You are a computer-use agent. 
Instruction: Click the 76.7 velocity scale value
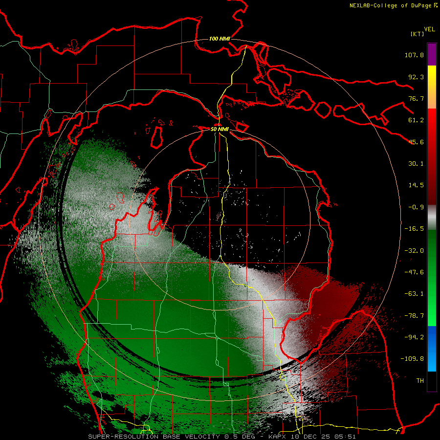click(416, 98)
